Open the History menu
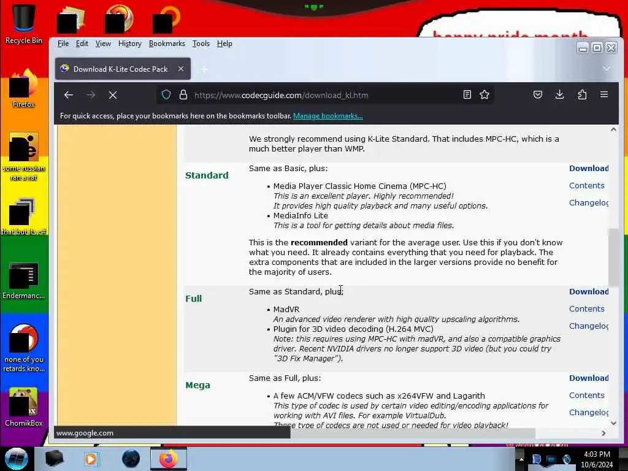Image resolution: width=628 pixels, height=471 pixels. (x=130, y=44)
